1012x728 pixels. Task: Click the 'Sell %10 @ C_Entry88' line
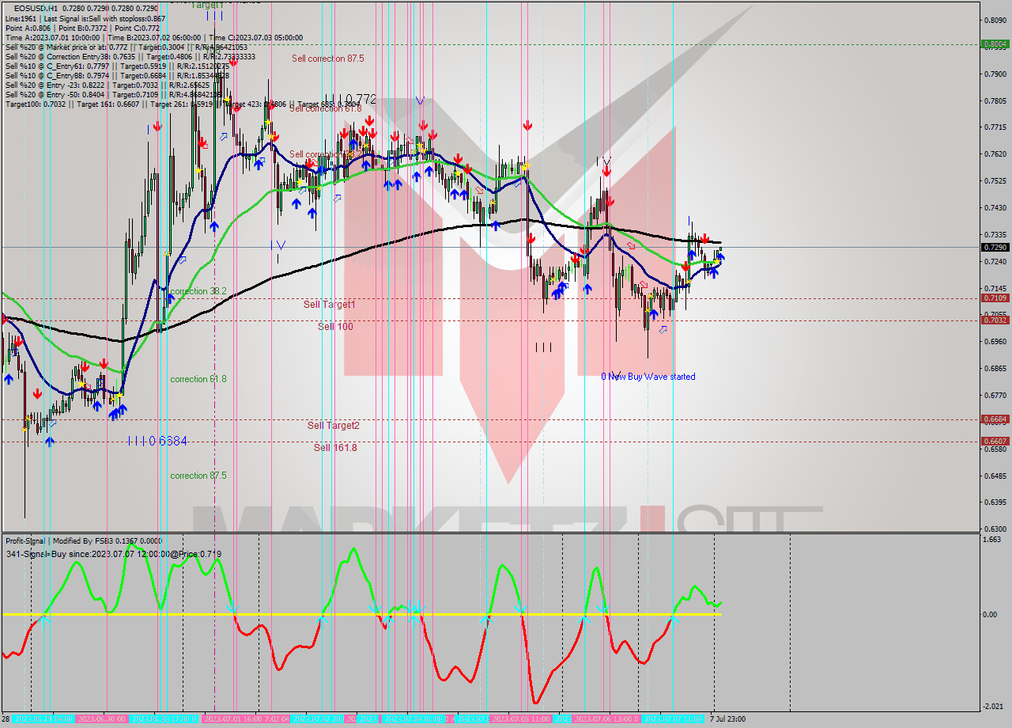pos(117,75)
